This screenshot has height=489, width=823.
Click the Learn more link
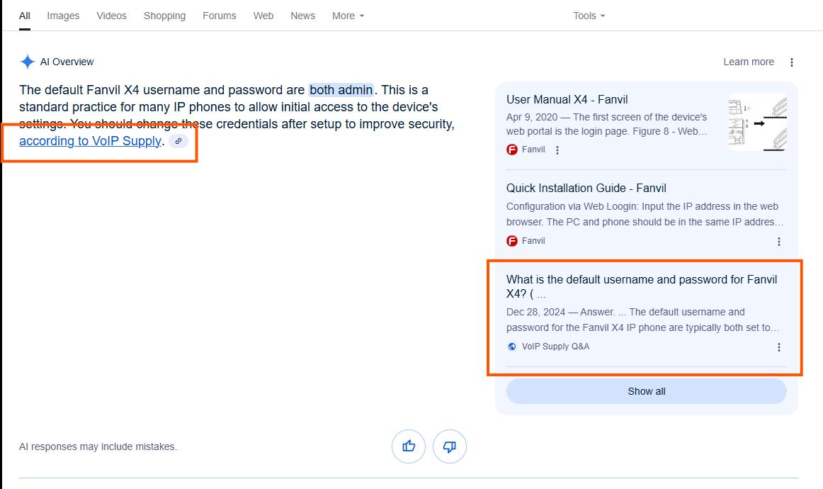[749, 62]
